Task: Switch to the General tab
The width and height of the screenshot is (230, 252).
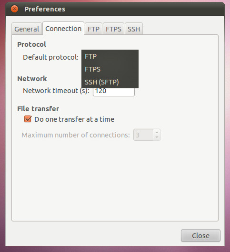Action: [27, 29]
